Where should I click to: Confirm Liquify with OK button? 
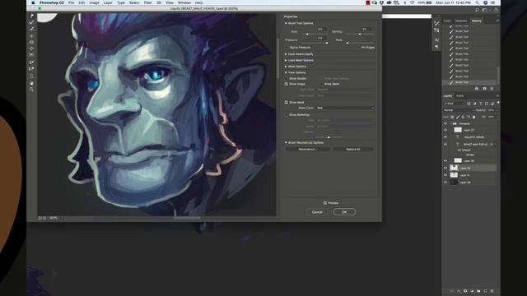click(344, 212)
